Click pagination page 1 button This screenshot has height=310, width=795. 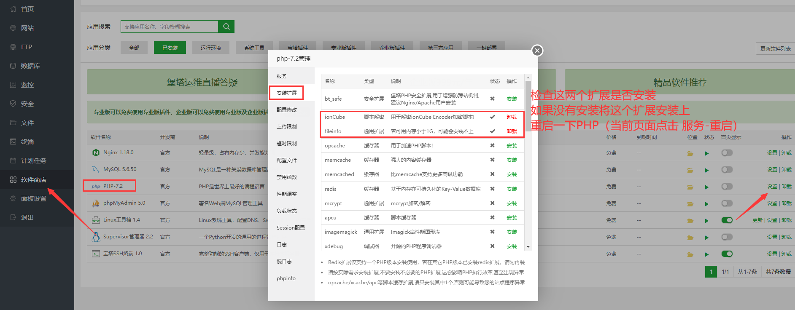[x=711, y=272]
